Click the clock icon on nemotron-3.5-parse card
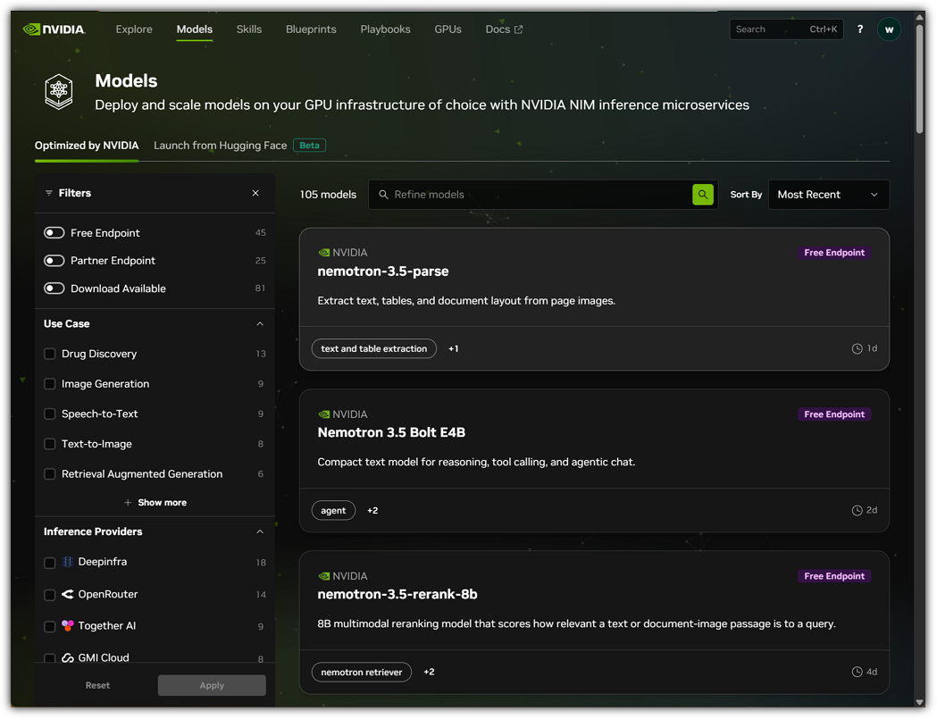The image size is (937, 719). click(857, 348)
